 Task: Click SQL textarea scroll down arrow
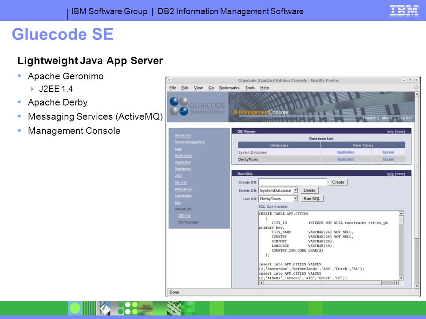tap(401, 278)
